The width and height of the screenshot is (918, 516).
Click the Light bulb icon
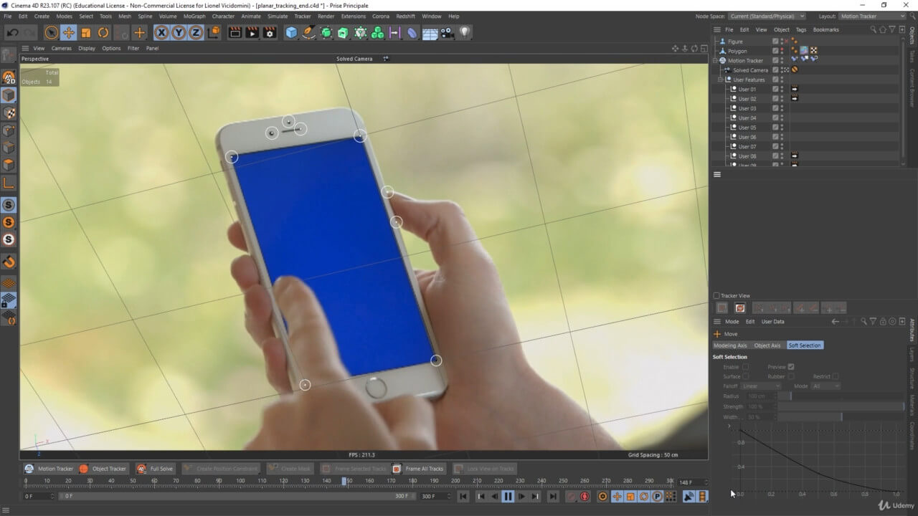point(465,32)
